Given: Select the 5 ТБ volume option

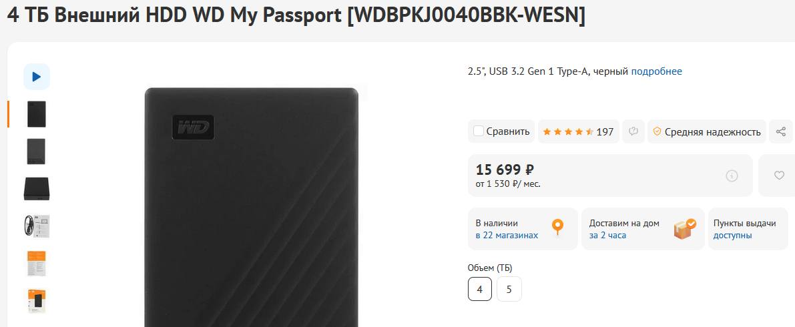Looking at the screenshot, I should tap(509, 289).
